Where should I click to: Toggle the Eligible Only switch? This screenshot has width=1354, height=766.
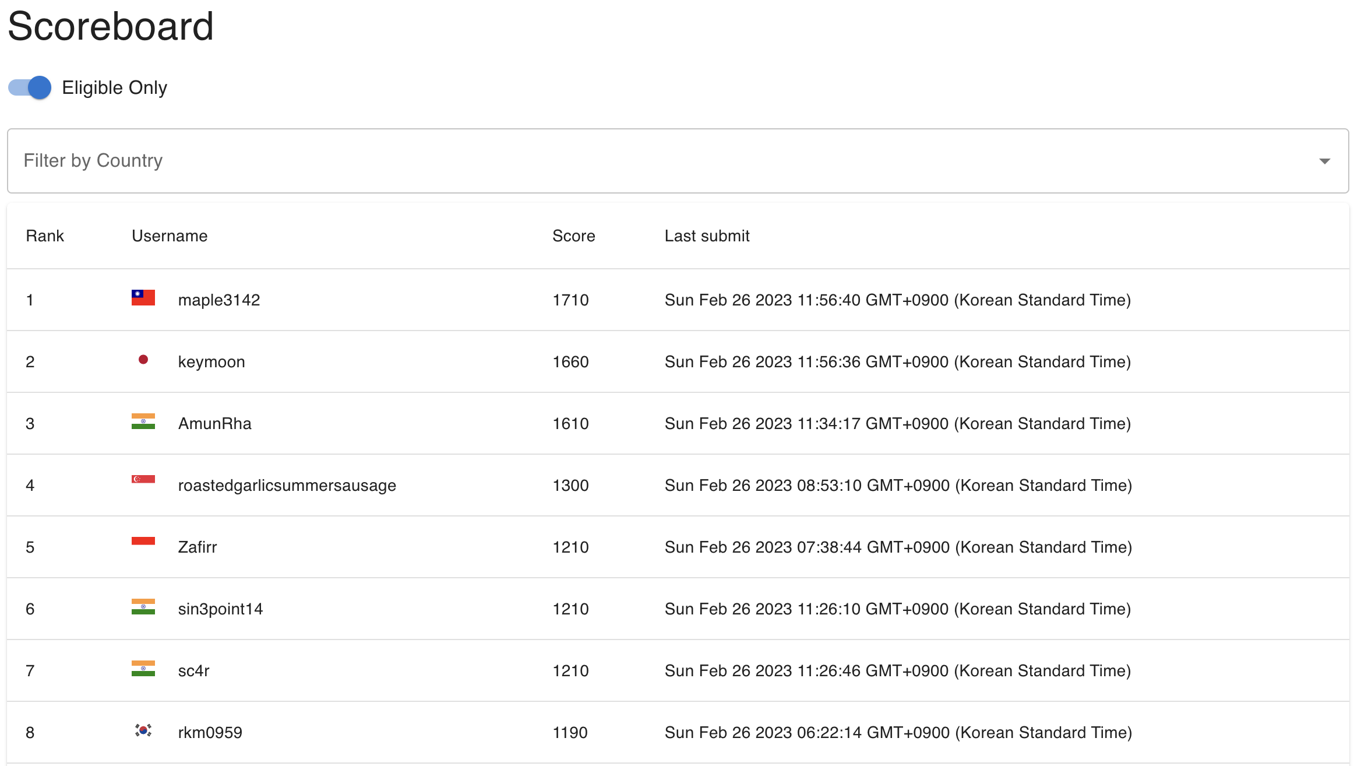point(30,88)
